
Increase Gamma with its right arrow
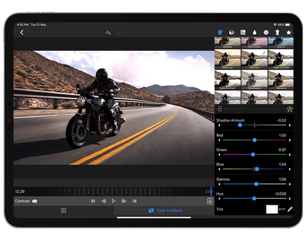(290, 184)
